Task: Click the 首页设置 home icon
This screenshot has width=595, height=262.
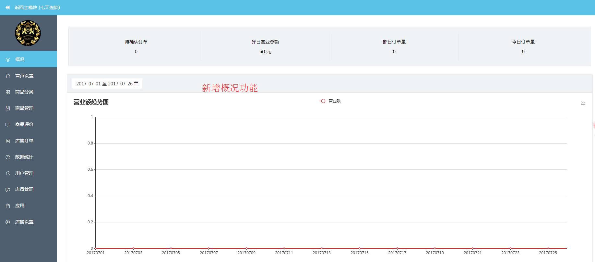Action: click(x=8, y=76)
